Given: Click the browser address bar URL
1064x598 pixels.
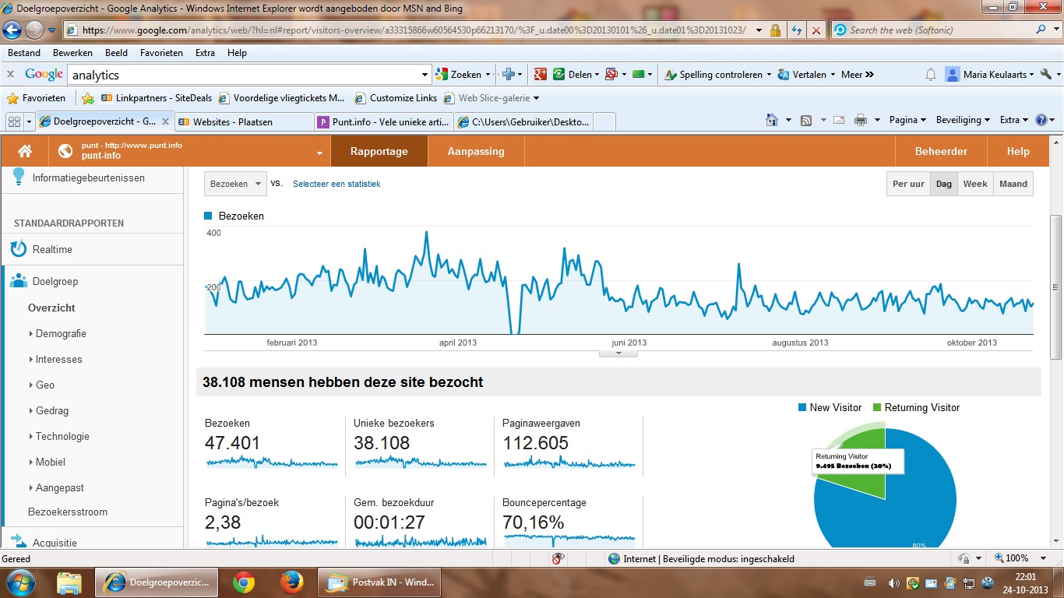Looking at the screenshot, I should (414, 30).
